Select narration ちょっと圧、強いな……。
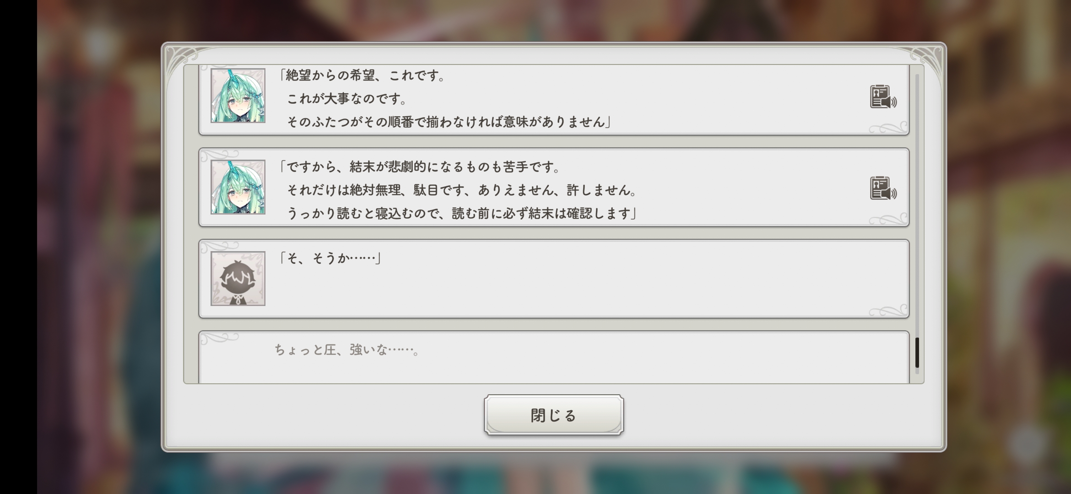Image resolution: width=1071 pixels, height=494 pixels. (347, 350)
